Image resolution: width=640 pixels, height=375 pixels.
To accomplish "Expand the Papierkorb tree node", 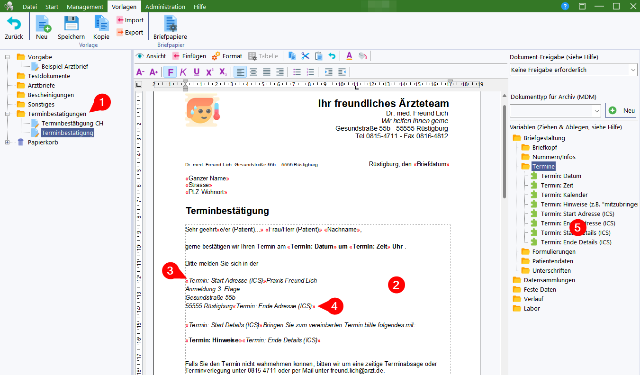I will click(x=7, y=142).
